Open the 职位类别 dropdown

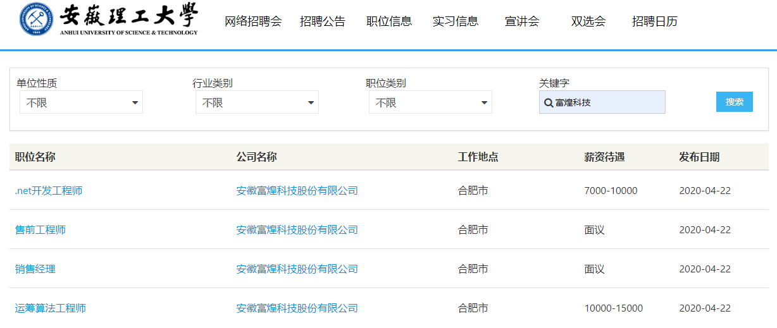click(430, 102)
